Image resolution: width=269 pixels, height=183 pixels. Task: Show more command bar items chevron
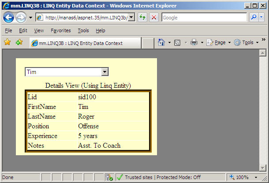click(264, 40)
